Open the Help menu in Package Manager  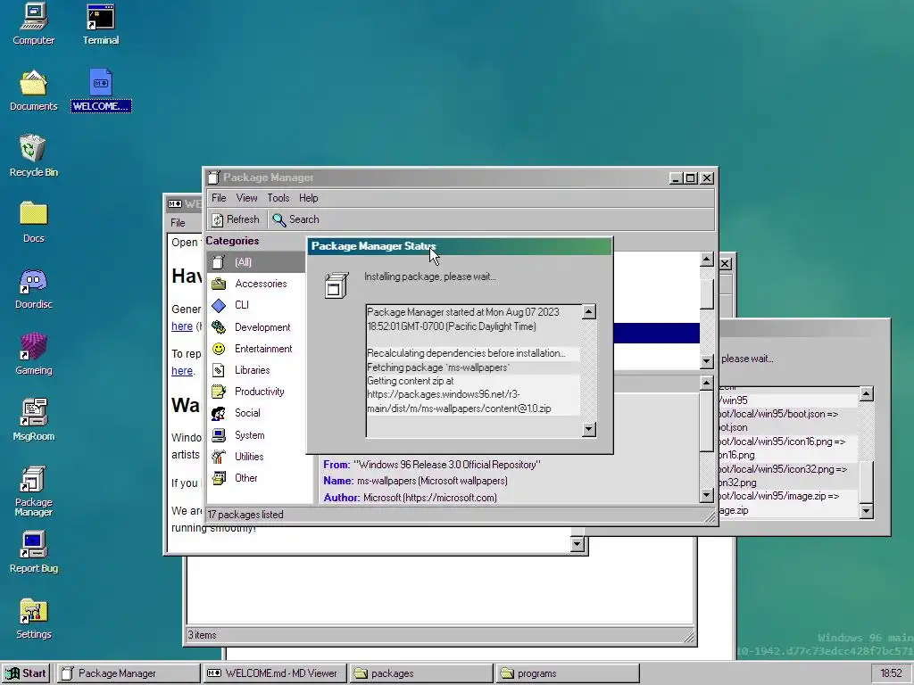point(308,198)
